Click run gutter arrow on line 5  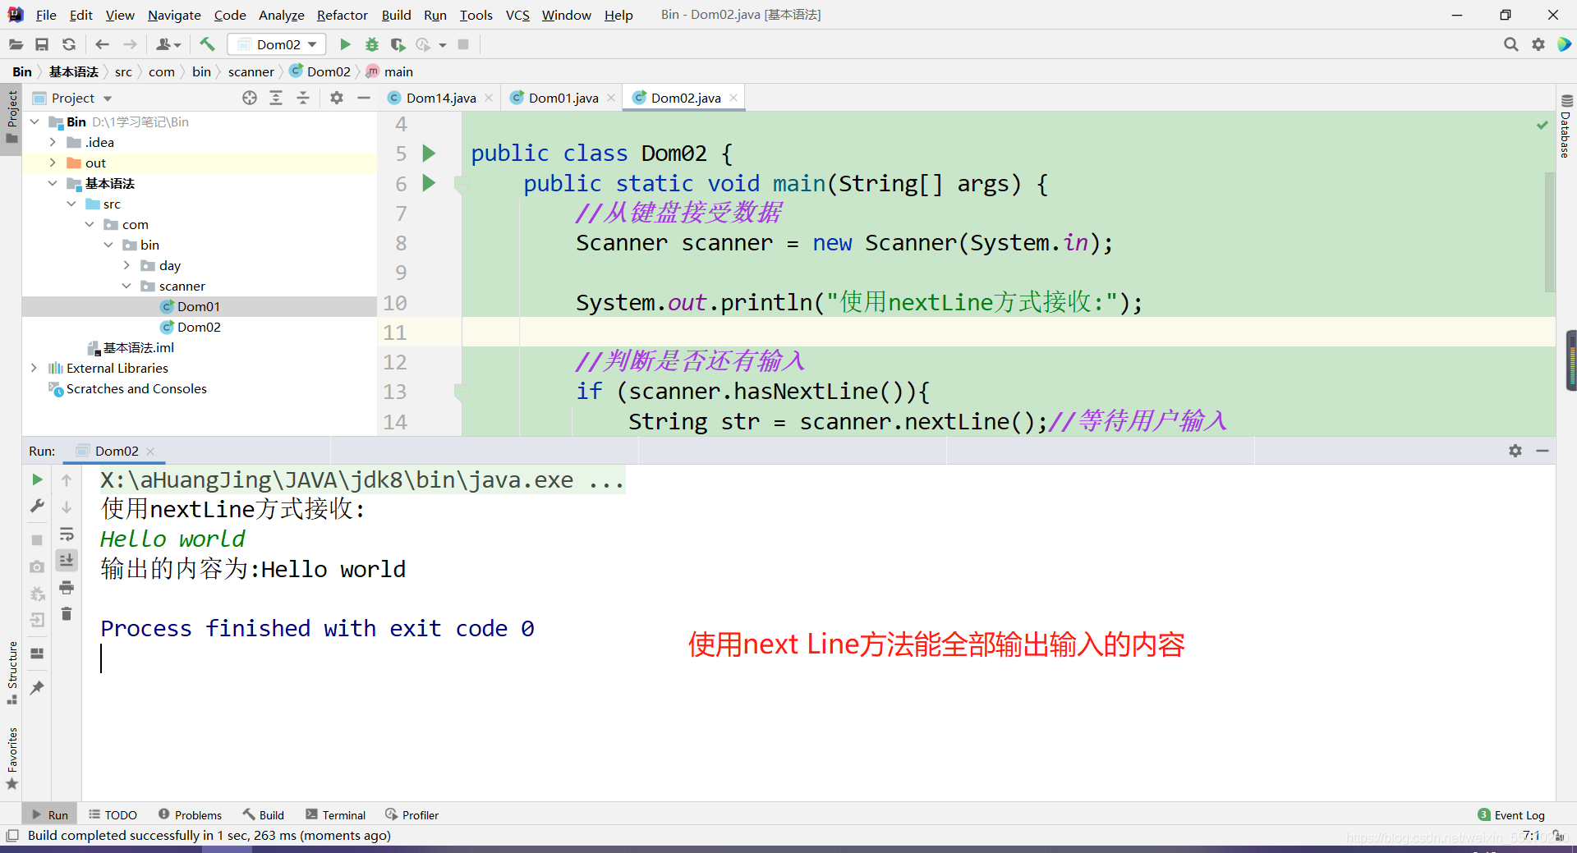(429, 153)
